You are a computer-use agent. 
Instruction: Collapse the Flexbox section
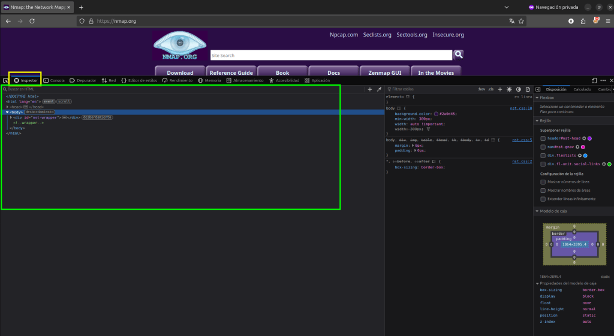click(537, 97)
